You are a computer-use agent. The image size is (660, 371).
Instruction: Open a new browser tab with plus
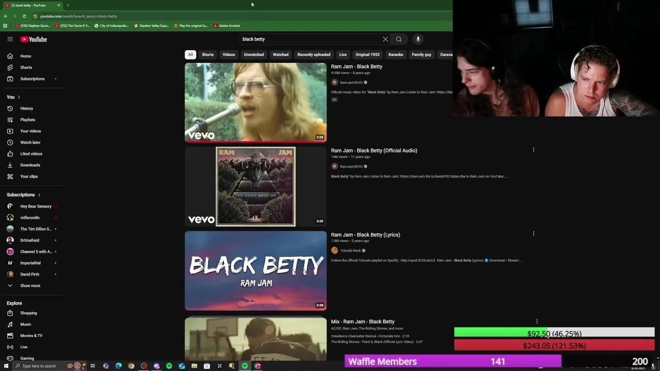click(x=68, y=5)
